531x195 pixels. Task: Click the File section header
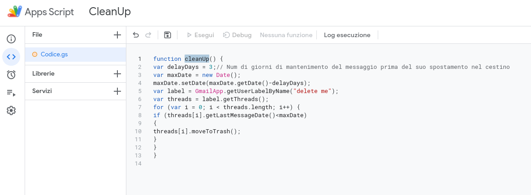pos(37,35)
